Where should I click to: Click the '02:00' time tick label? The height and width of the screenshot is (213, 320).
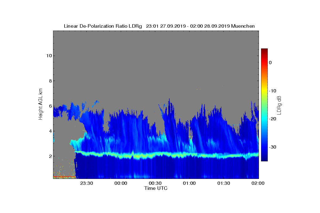pyautogui.click(x=258, y=183)
